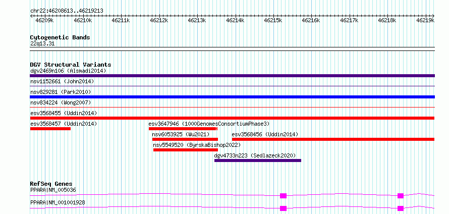Click the esv3568455 (Uddin2014) red bar
The height and width of the screenshot is (214, 449).
coord(232,118)
